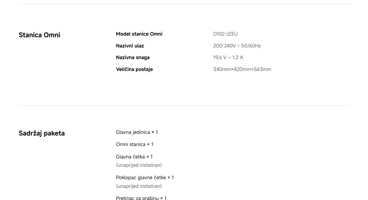Click the Stanica Omni section heading
The height and width of the screenshot is (200, 368).
pos(39,35)
